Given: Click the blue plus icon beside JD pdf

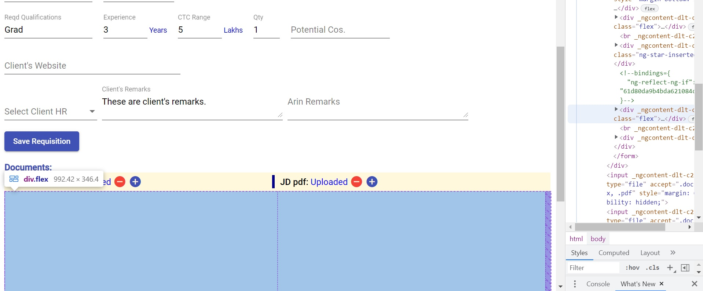Looking at the screenshot, I should click(x=372, y=182).
